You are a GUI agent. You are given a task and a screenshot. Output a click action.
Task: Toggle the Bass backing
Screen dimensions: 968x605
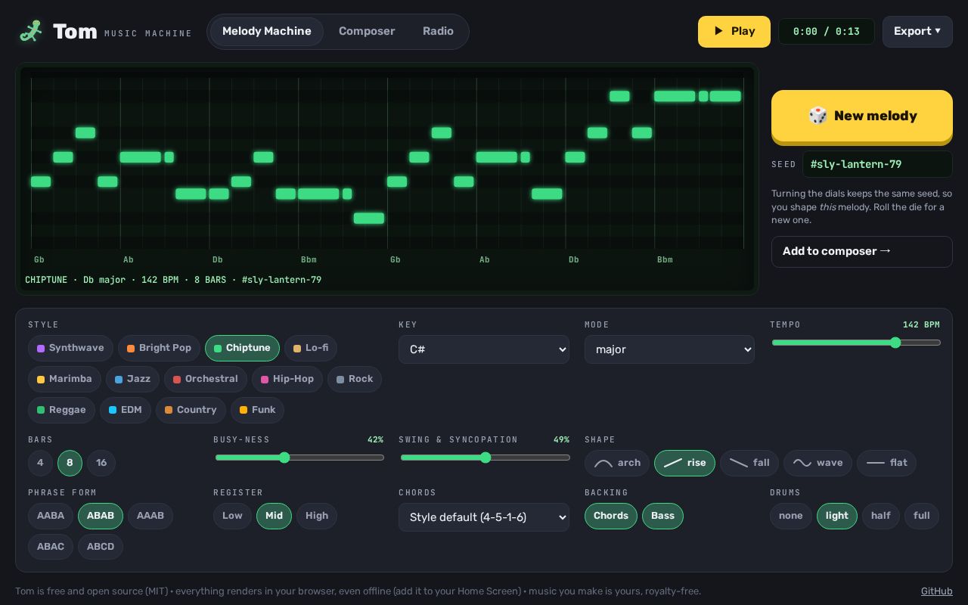coord(662,516)
